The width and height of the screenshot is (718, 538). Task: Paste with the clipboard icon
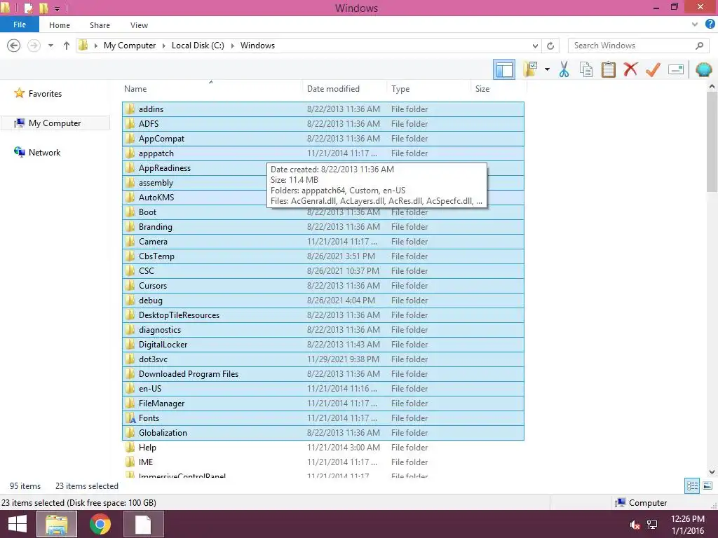pos(608,69)
